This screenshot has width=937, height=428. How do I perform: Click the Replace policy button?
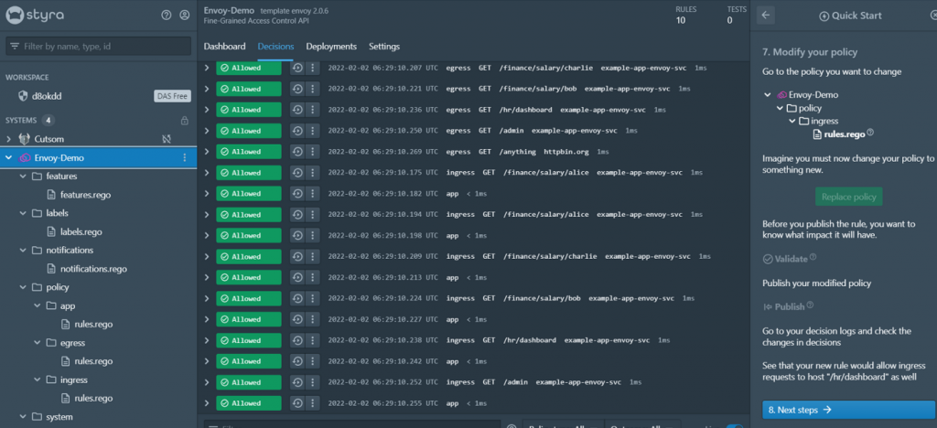click(848, 197)
